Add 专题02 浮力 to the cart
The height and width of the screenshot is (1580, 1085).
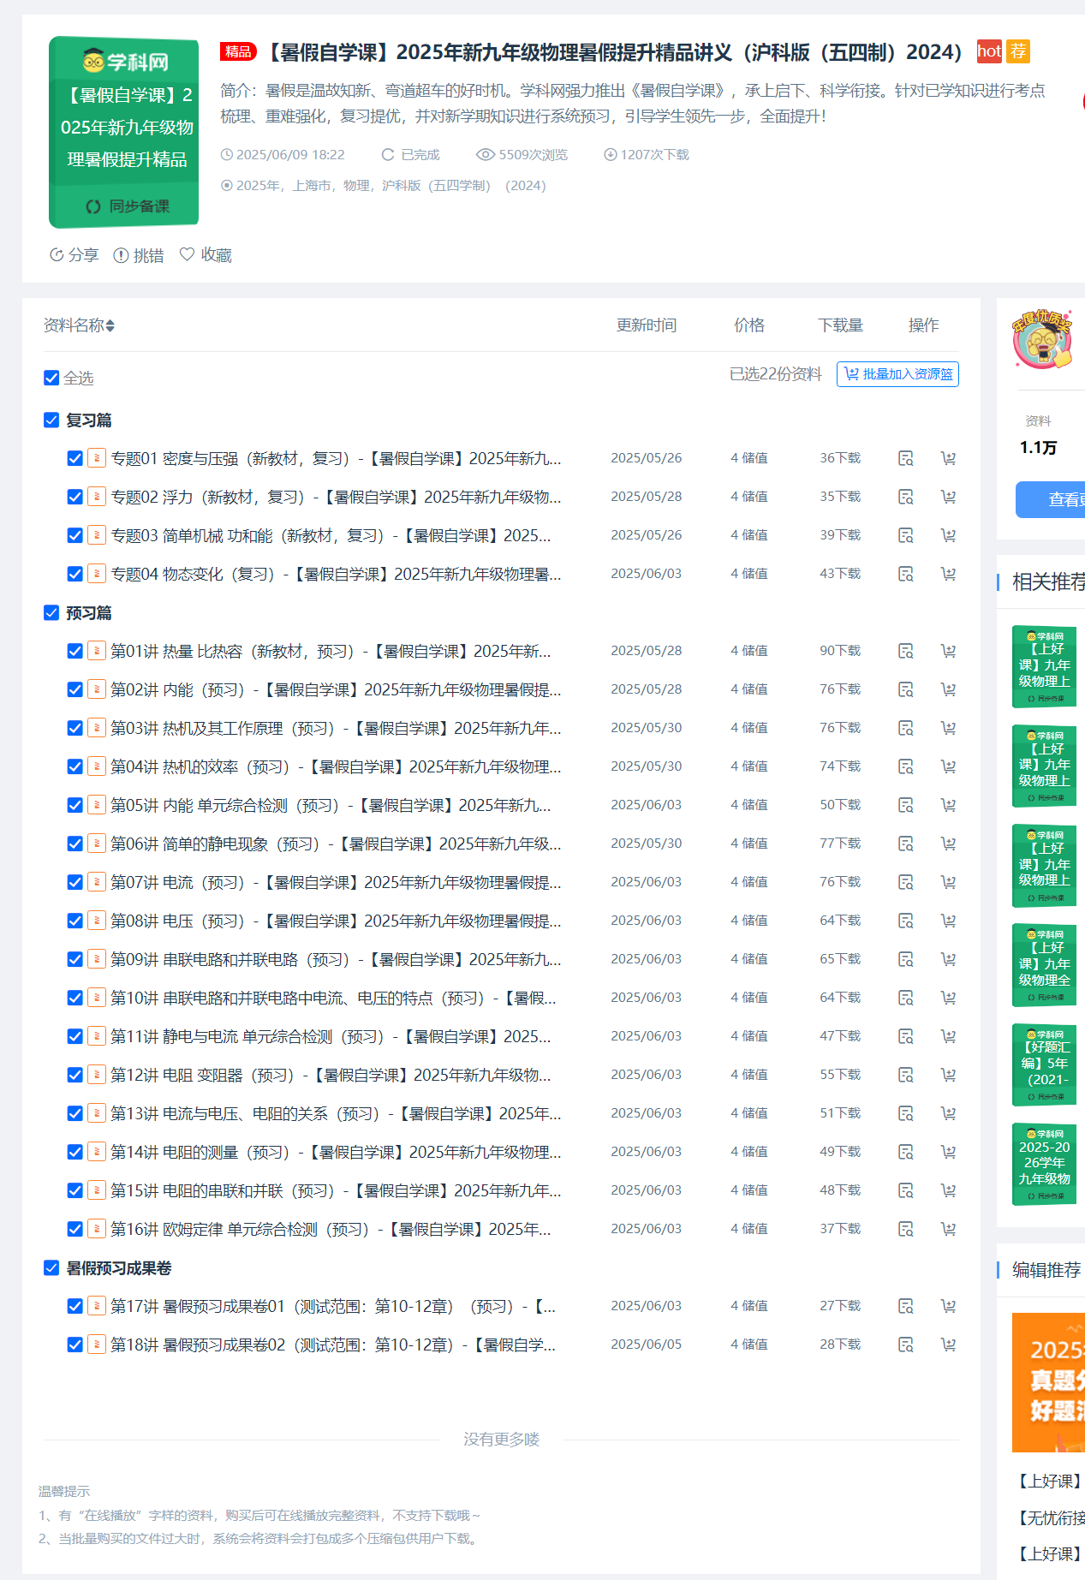tap(948, 497)
